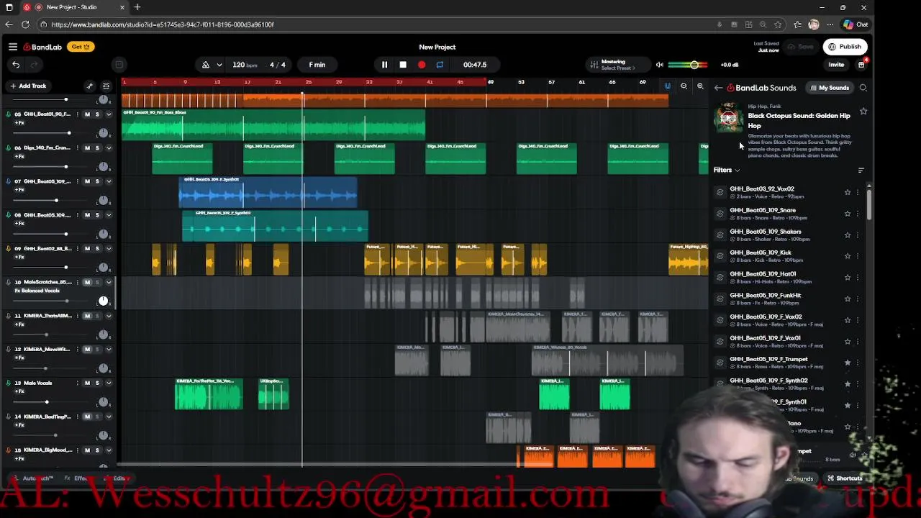Click the Publish button
Viewport: 921px width, 518px height.
point(845,47)
